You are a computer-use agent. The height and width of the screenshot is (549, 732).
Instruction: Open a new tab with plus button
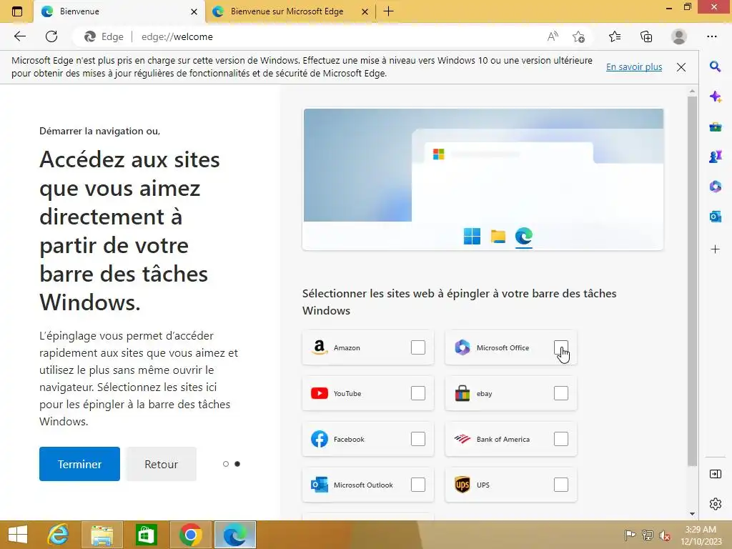point(388,11)
